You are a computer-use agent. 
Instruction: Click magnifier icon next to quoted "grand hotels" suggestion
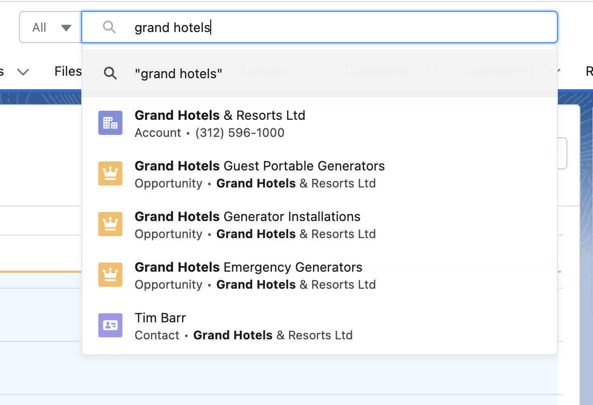[110, 74]
